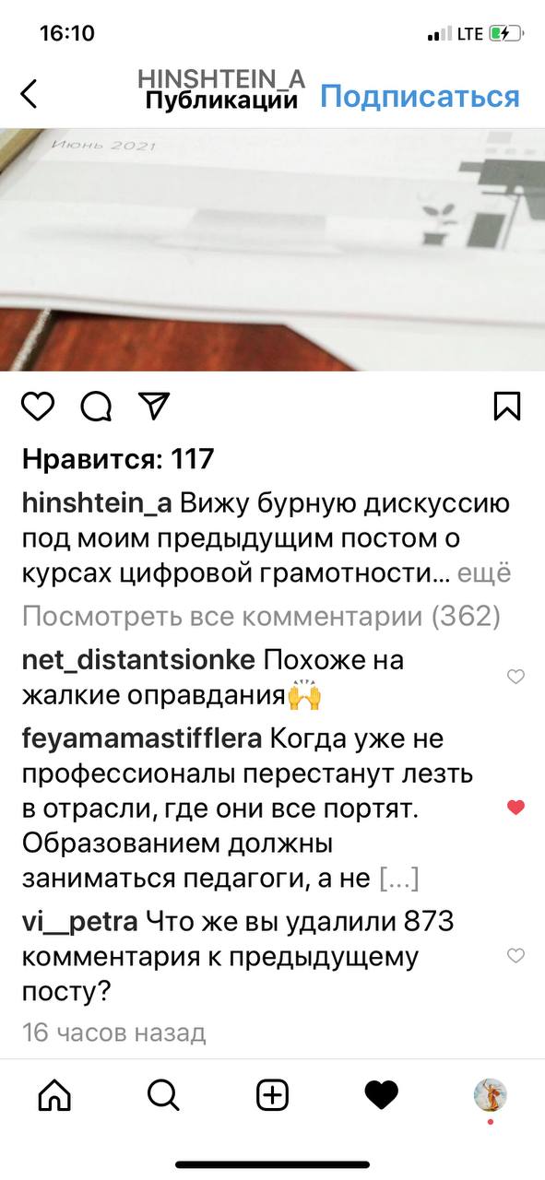Like the net_distantsionke comment
The width and height of the screenshot is (545, 1180).
coord(516,677)
